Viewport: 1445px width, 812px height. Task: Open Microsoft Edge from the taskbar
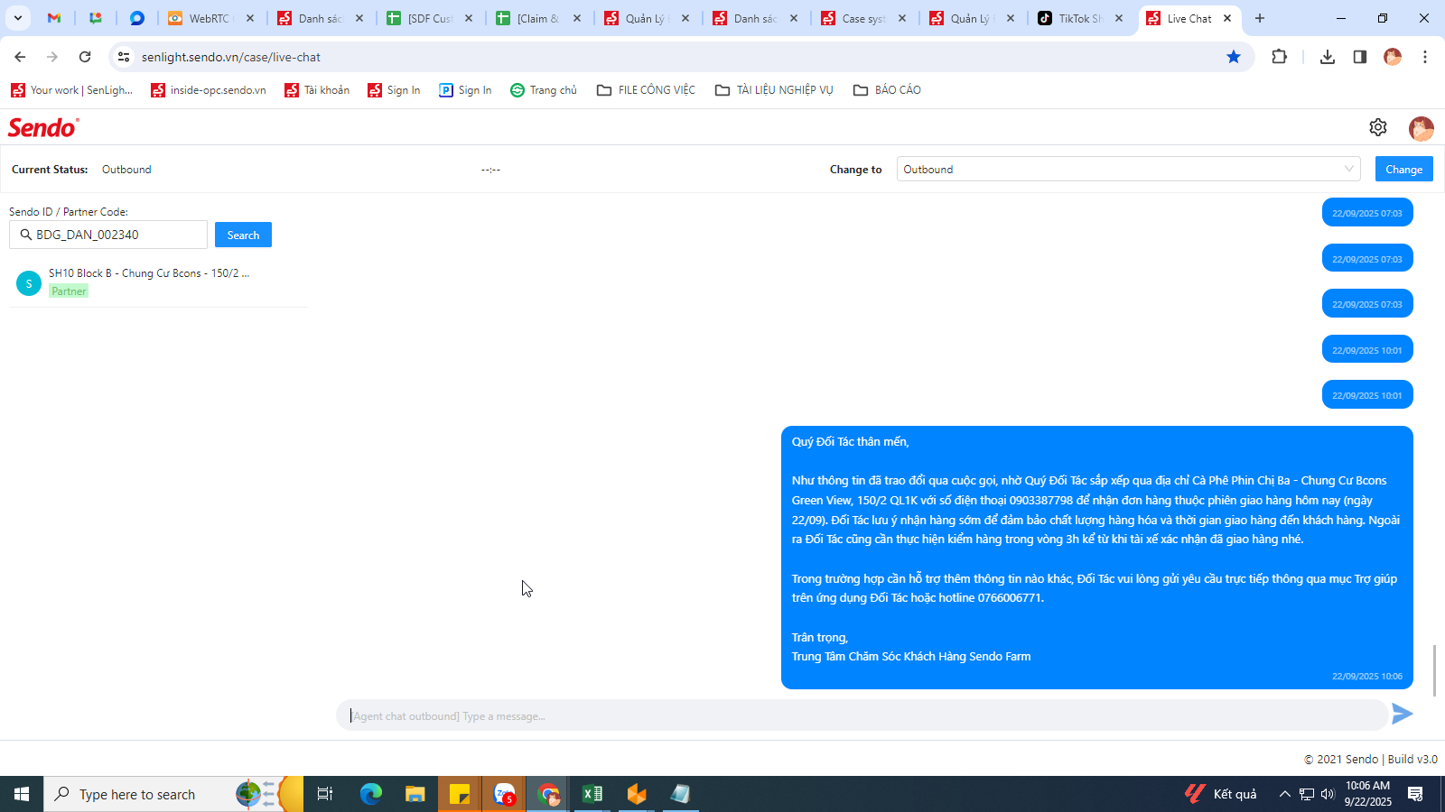coord(371,794)
